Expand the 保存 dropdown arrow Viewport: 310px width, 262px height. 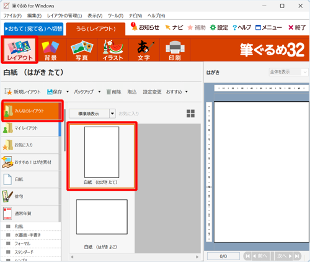tap(68, 92)
